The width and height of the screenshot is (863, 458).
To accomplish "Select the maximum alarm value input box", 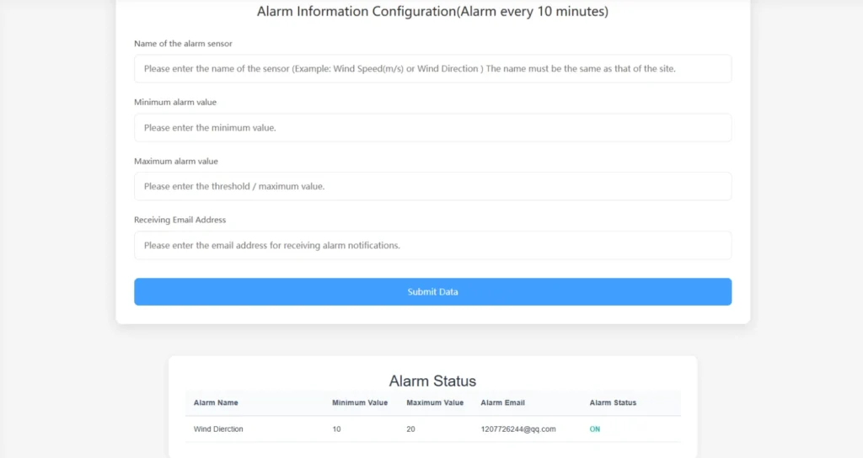I will (432, 186).
